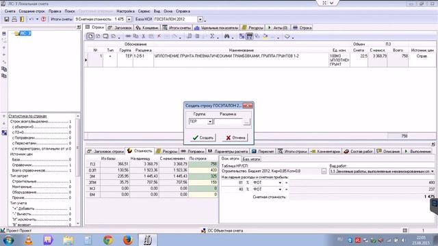Open file explorer folder from taskbar
Viewport: 438px width, 246px height.
68,240
